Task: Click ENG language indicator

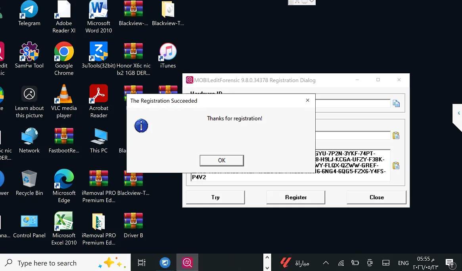Action: (403, 263)
